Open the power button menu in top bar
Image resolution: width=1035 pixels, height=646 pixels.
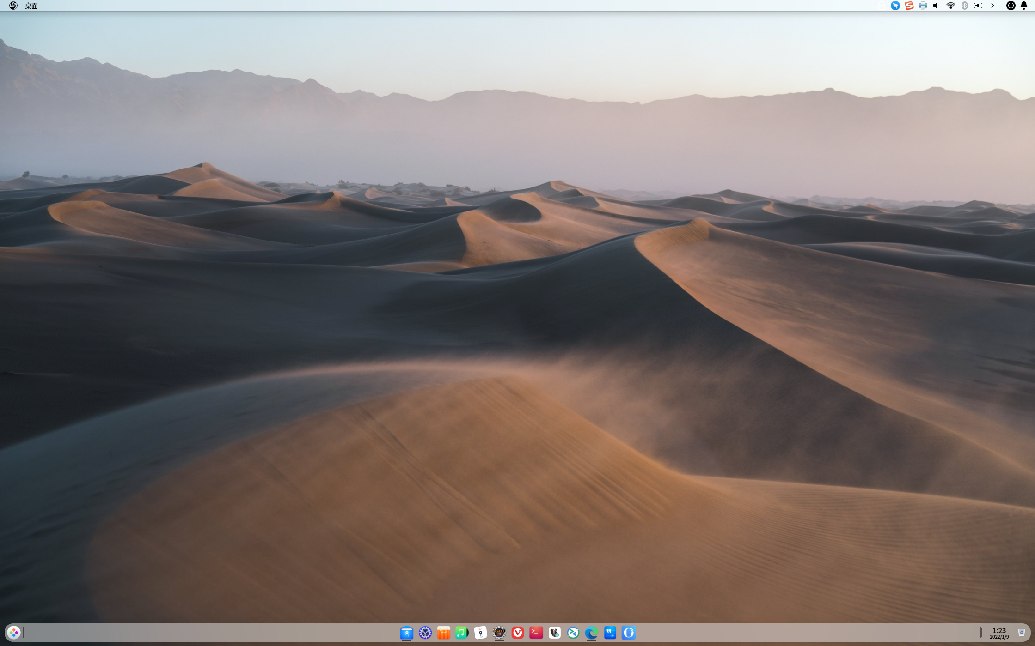(x=1011, y=6)
